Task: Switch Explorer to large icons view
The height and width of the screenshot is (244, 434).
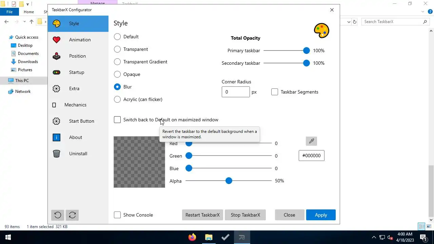Action: click(x=429, y=227)
